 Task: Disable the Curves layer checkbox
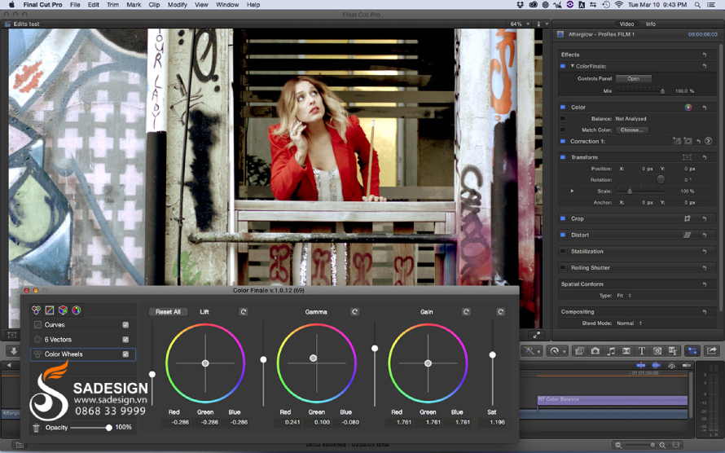point(125,325)
